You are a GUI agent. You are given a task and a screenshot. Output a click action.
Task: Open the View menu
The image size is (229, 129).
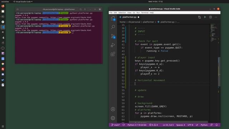129,13
